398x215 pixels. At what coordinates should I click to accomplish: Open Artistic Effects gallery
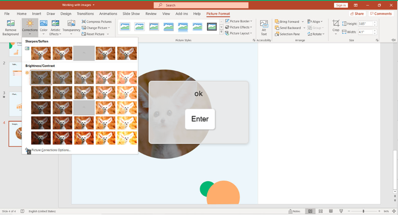coord(55,27)
